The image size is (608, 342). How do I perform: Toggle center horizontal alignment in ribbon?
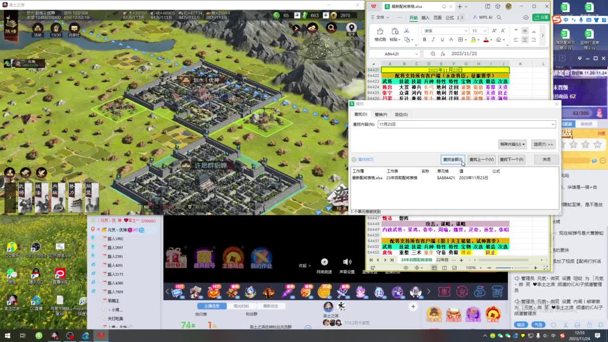click(525, 39)
